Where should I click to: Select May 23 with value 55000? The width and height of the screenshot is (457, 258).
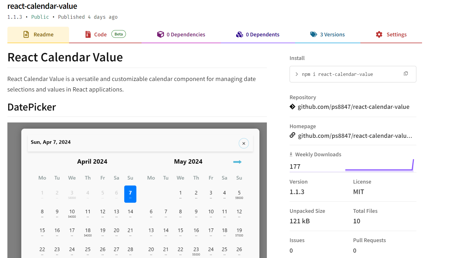pyautogui.click(x=196, y=251)
